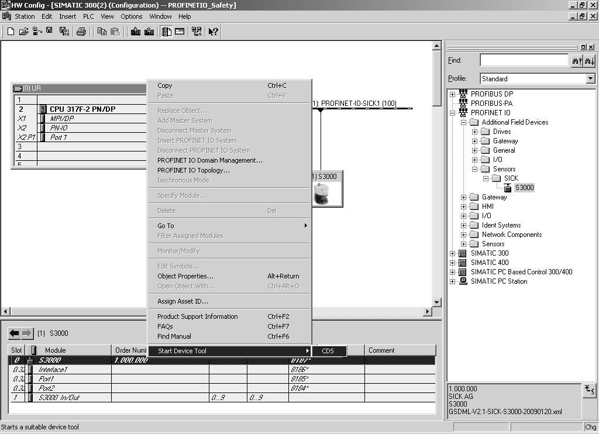Viewport: 599px width, 434px height.
Task: Open the PLC menu
Action: [88, 16]
